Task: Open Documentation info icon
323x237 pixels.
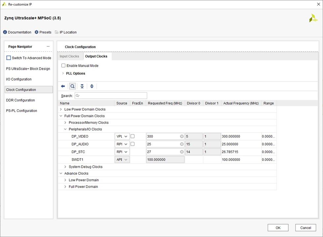Action: pyautogui.click(x=5, y=32)
